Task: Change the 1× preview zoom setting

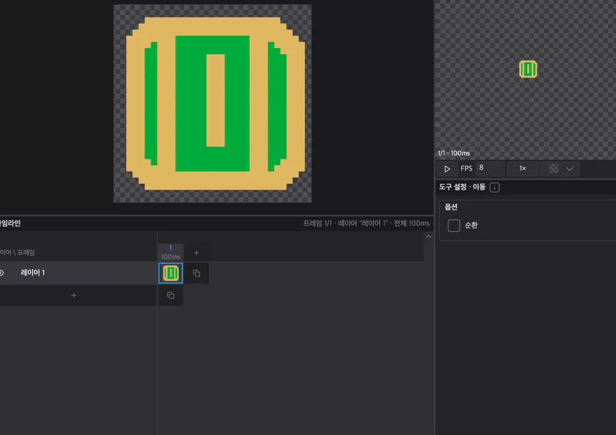Action: (x=522, y=169)
